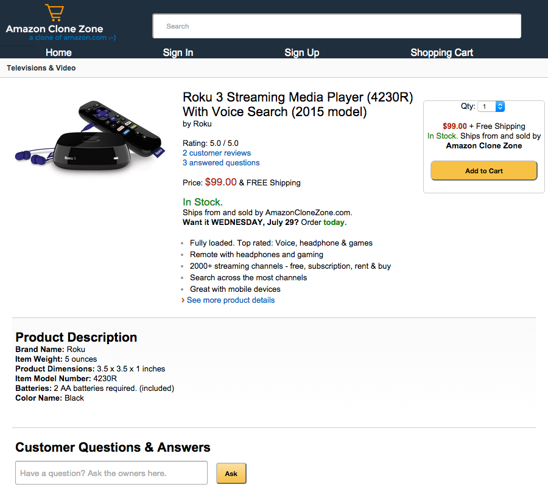Click the Ask button
The width and height of the screenshot is (548, 487).
click(x=231, y=474)
